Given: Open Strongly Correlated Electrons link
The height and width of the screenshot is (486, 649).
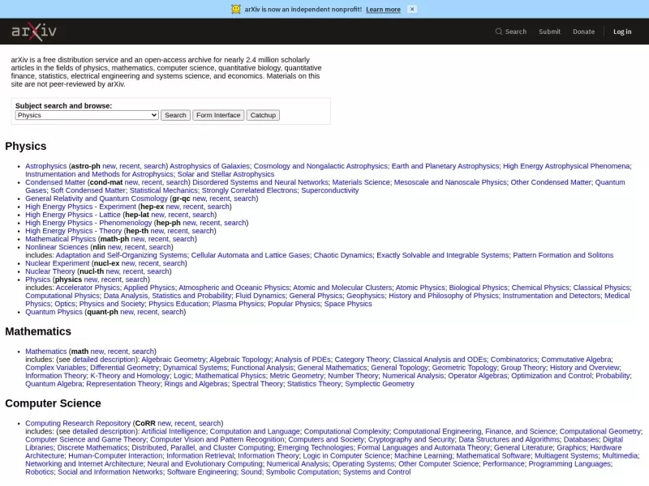Looking at the screenshot, I should [249, 190].
